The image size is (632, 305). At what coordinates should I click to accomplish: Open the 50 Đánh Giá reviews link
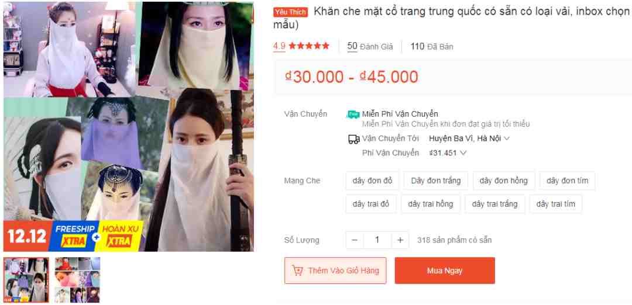(x=370, y=46)
